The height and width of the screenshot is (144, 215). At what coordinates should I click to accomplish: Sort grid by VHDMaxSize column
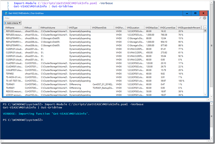[x=151, y=27]
